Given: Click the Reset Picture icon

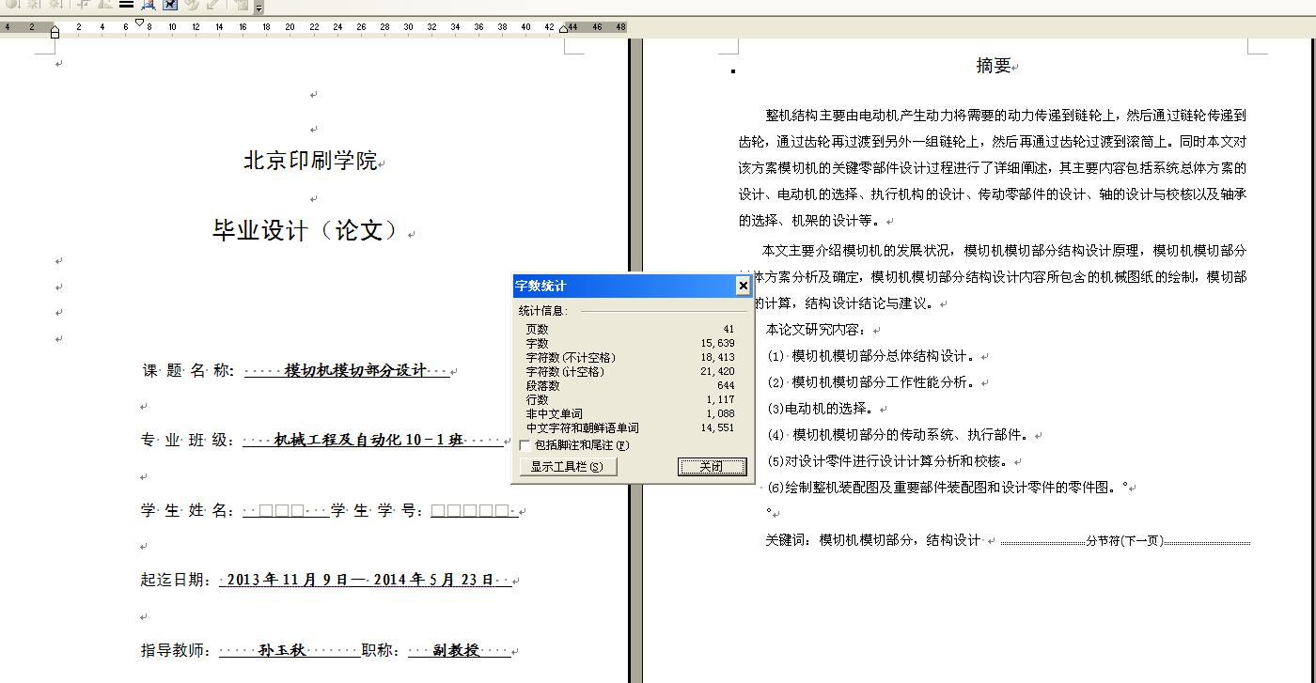Looking at the screenshot, I should [242, 7].
